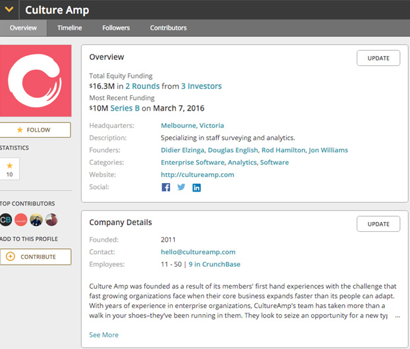The width and height of the screenshot is (410, 349).
Task: Open founder Didier Elzinga's profile
Action: point(183,150)
